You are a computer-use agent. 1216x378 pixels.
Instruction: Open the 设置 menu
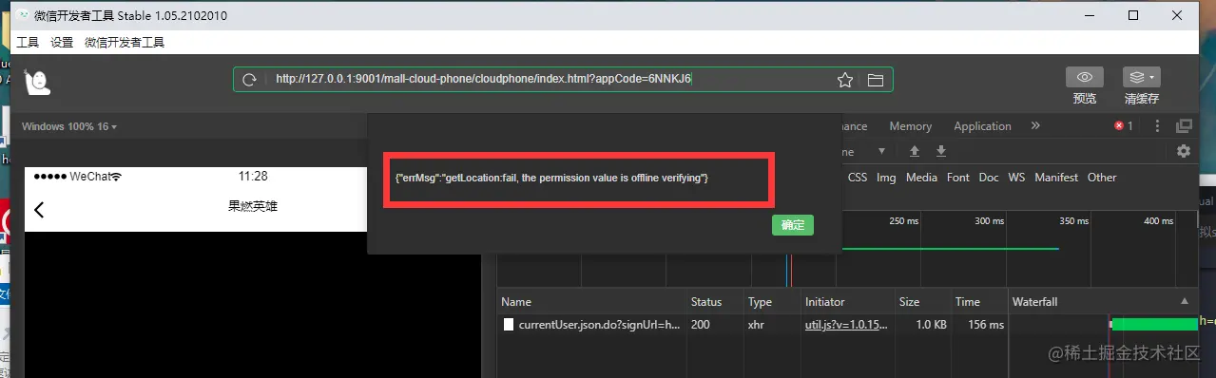coord(62,43)
